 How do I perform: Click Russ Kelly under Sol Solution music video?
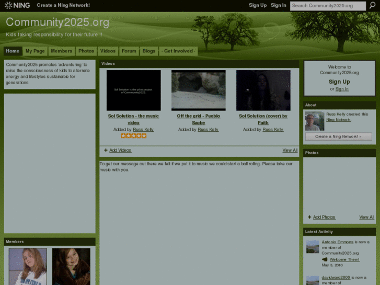point(143,130)
